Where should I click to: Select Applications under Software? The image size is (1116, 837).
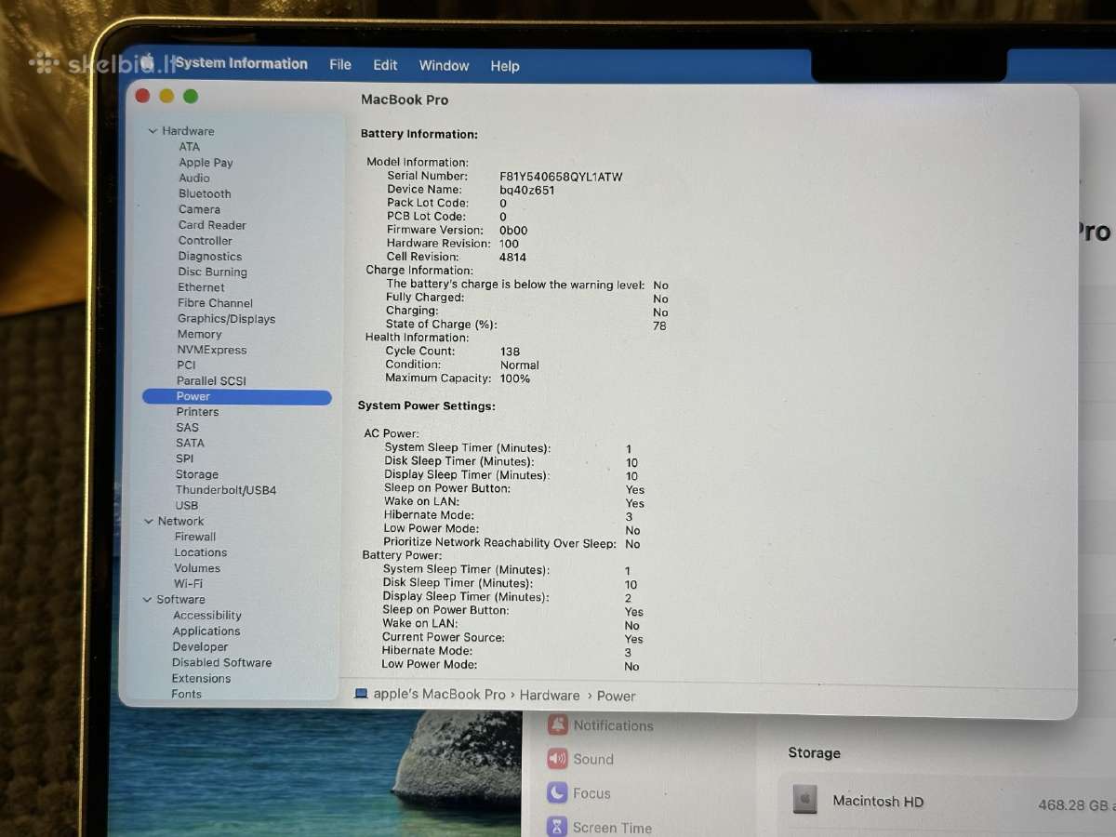pos(206,631)
